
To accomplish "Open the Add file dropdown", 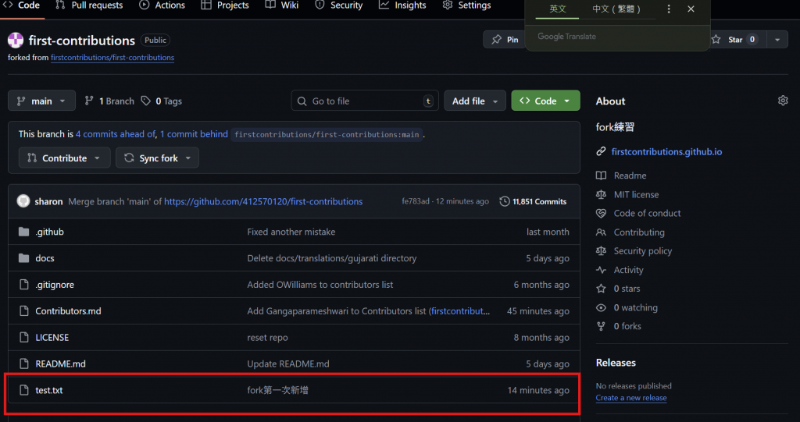I will click(x=474, y=101).
